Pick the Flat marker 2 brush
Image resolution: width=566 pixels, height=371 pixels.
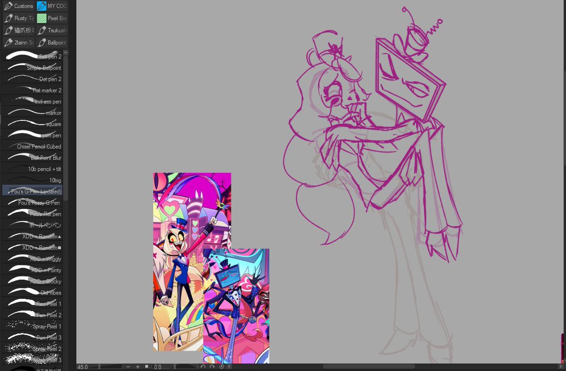coord(32,90)
